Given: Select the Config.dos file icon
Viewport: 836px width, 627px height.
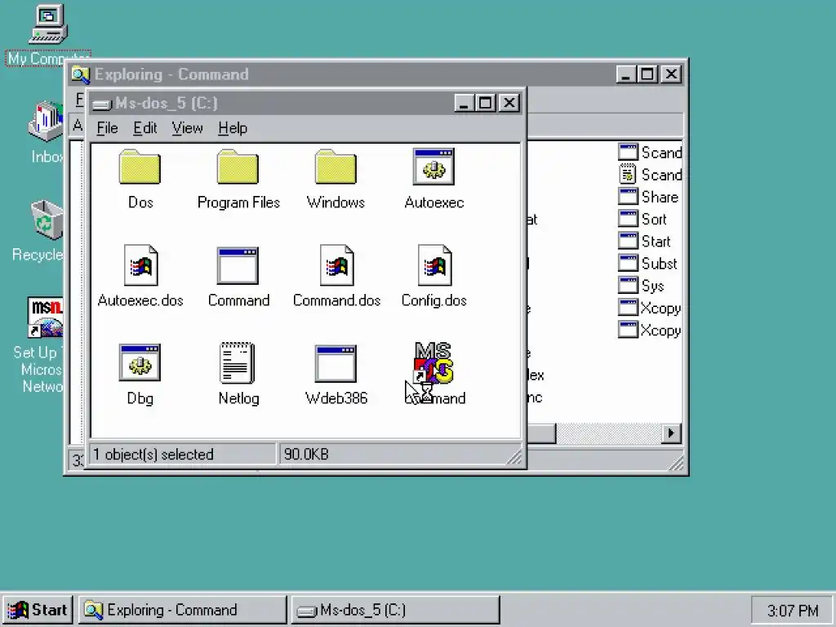Looking at the screenshot, I should pos(434,265).
